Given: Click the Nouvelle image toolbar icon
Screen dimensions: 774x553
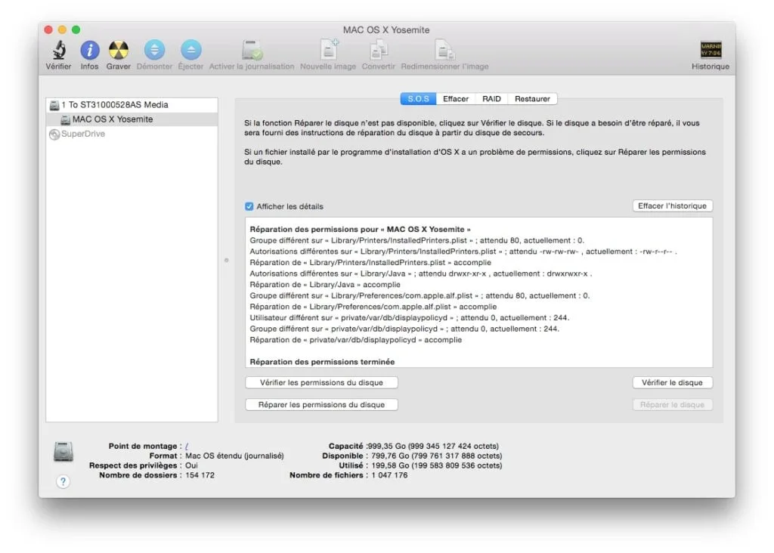Looking at the screenshot, I should (x=329, y=50).
